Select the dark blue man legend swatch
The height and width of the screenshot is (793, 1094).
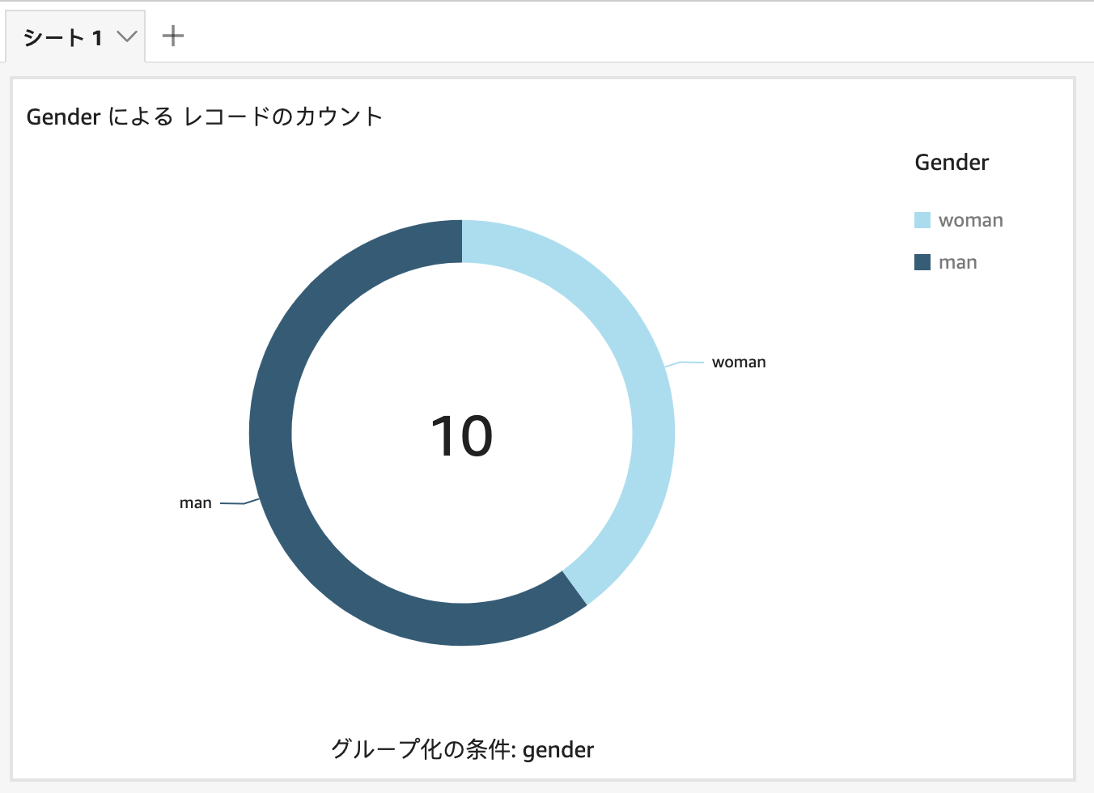(x=922, y=261)
